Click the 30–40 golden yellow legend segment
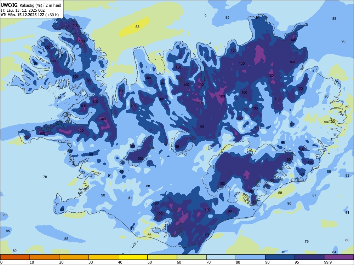Viewport: 354px width, 265px height. pyautogui.click(x=103, y=257)
